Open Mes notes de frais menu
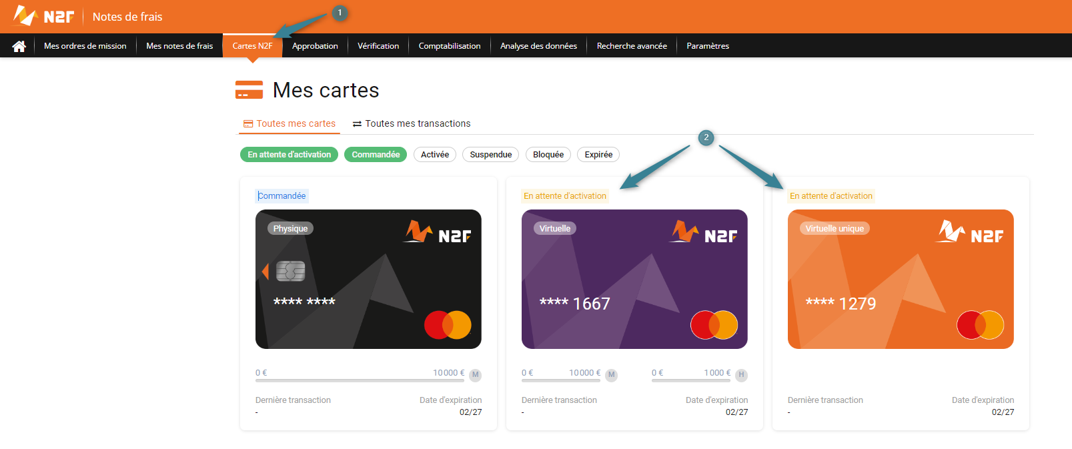Viewport: 1072px width, 449px height. point(179,46)
